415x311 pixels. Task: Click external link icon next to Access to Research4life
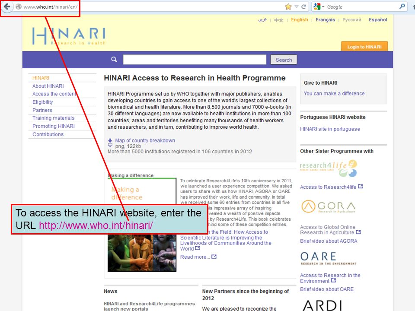[x=360, y=187]
